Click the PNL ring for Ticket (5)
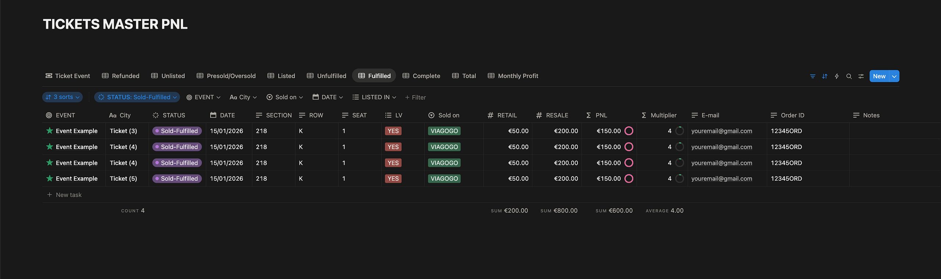The height and width of the screenshot is (279, 941). (629, 178)
